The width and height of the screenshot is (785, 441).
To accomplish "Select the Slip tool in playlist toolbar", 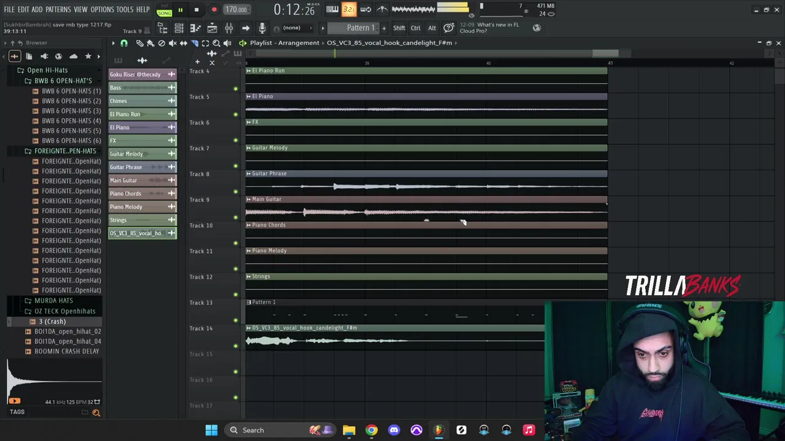I will pyautogui.click(x=183, y=43).
